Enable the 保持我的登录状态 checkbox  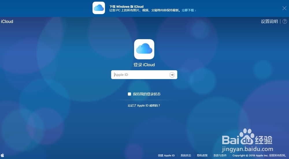129,94
